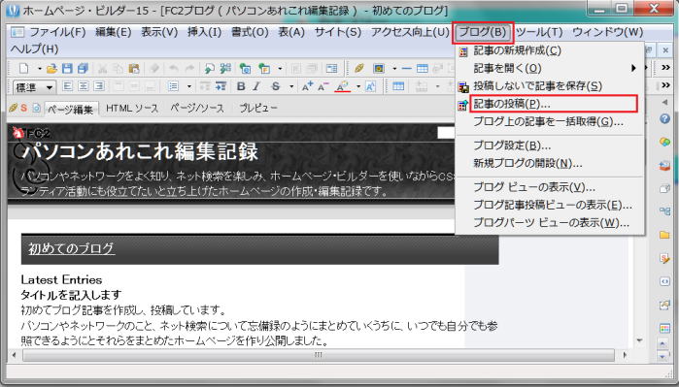Switch to the プレビュー tab
The height and width of the screenshot is (387, 679).
[x=258, y=108]
